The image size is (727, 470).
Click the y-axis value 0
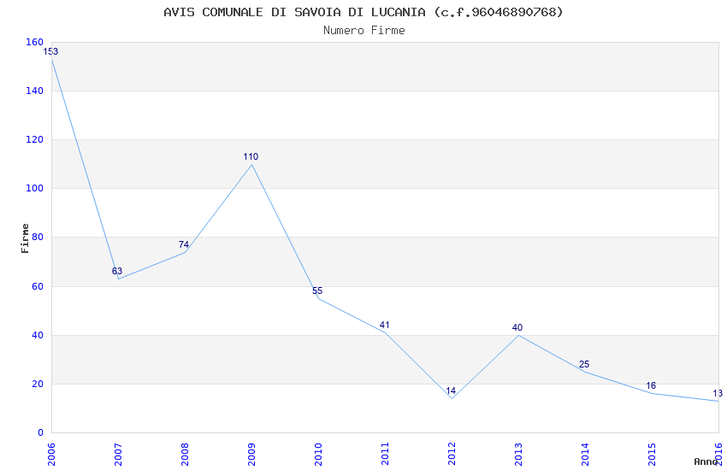[41, 432]
